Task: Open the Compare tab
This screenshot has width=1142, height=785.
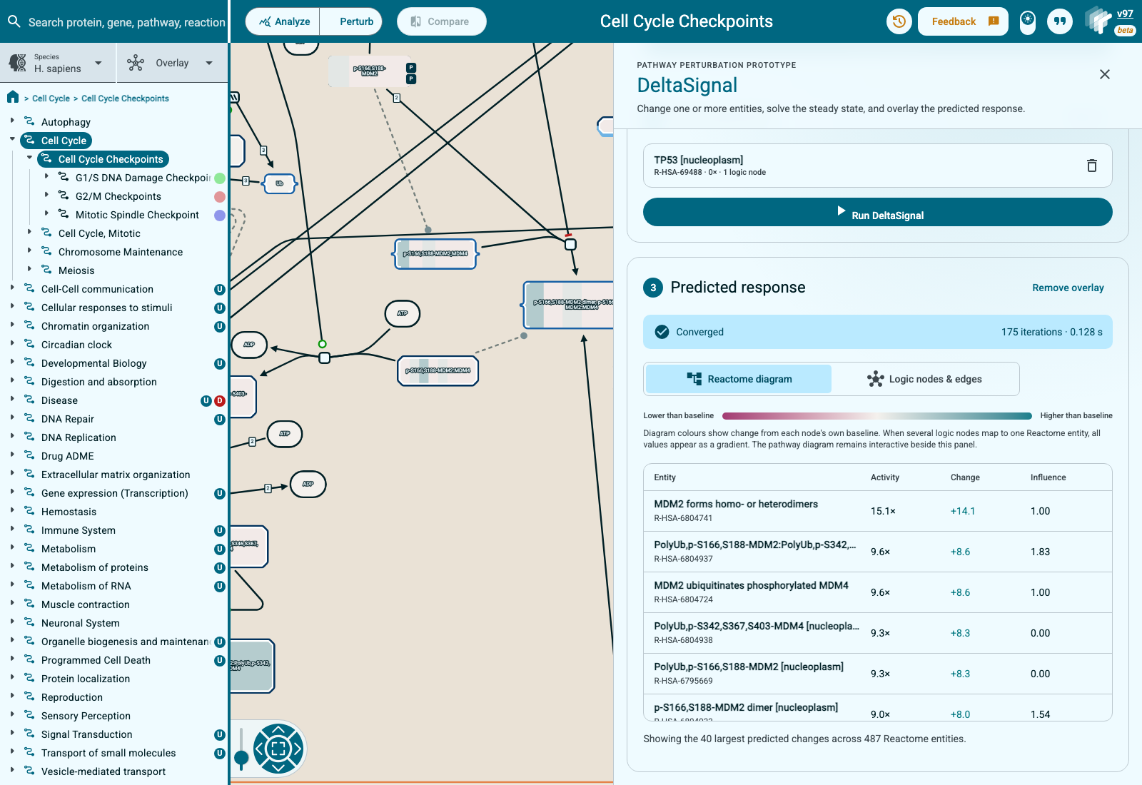Action: [441, 21]
